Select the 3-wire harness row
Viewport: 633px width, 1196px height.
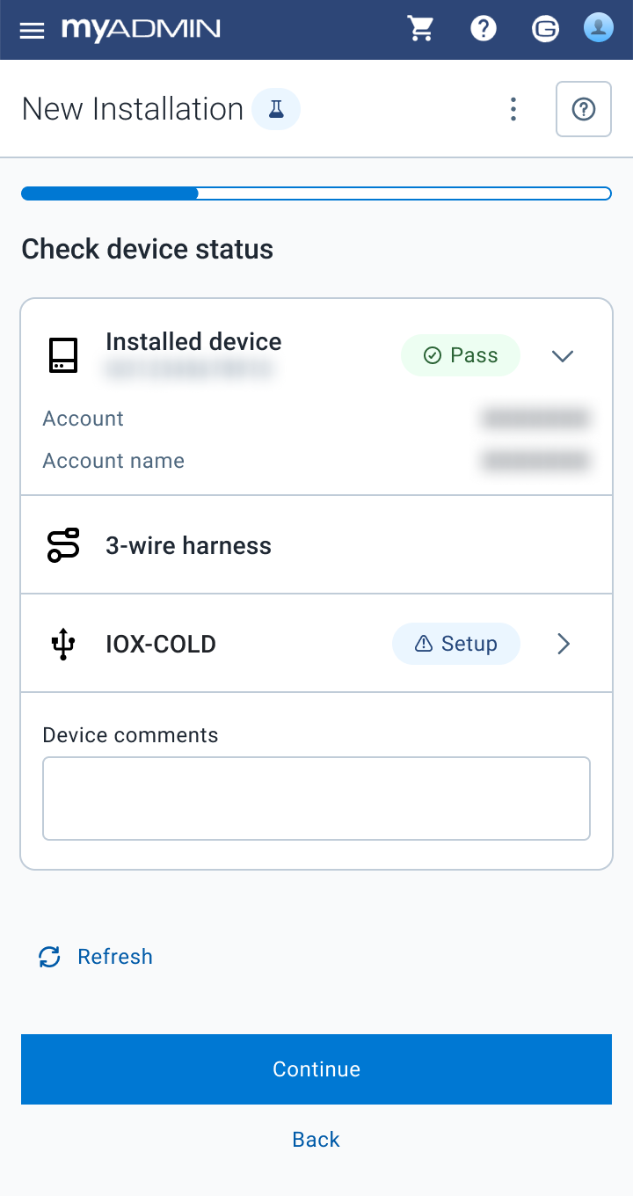[316, 545]
